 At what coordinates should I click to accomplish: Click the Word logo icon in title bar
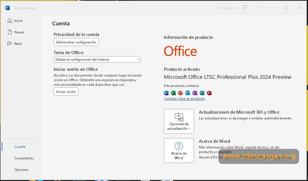coord(7,8)
